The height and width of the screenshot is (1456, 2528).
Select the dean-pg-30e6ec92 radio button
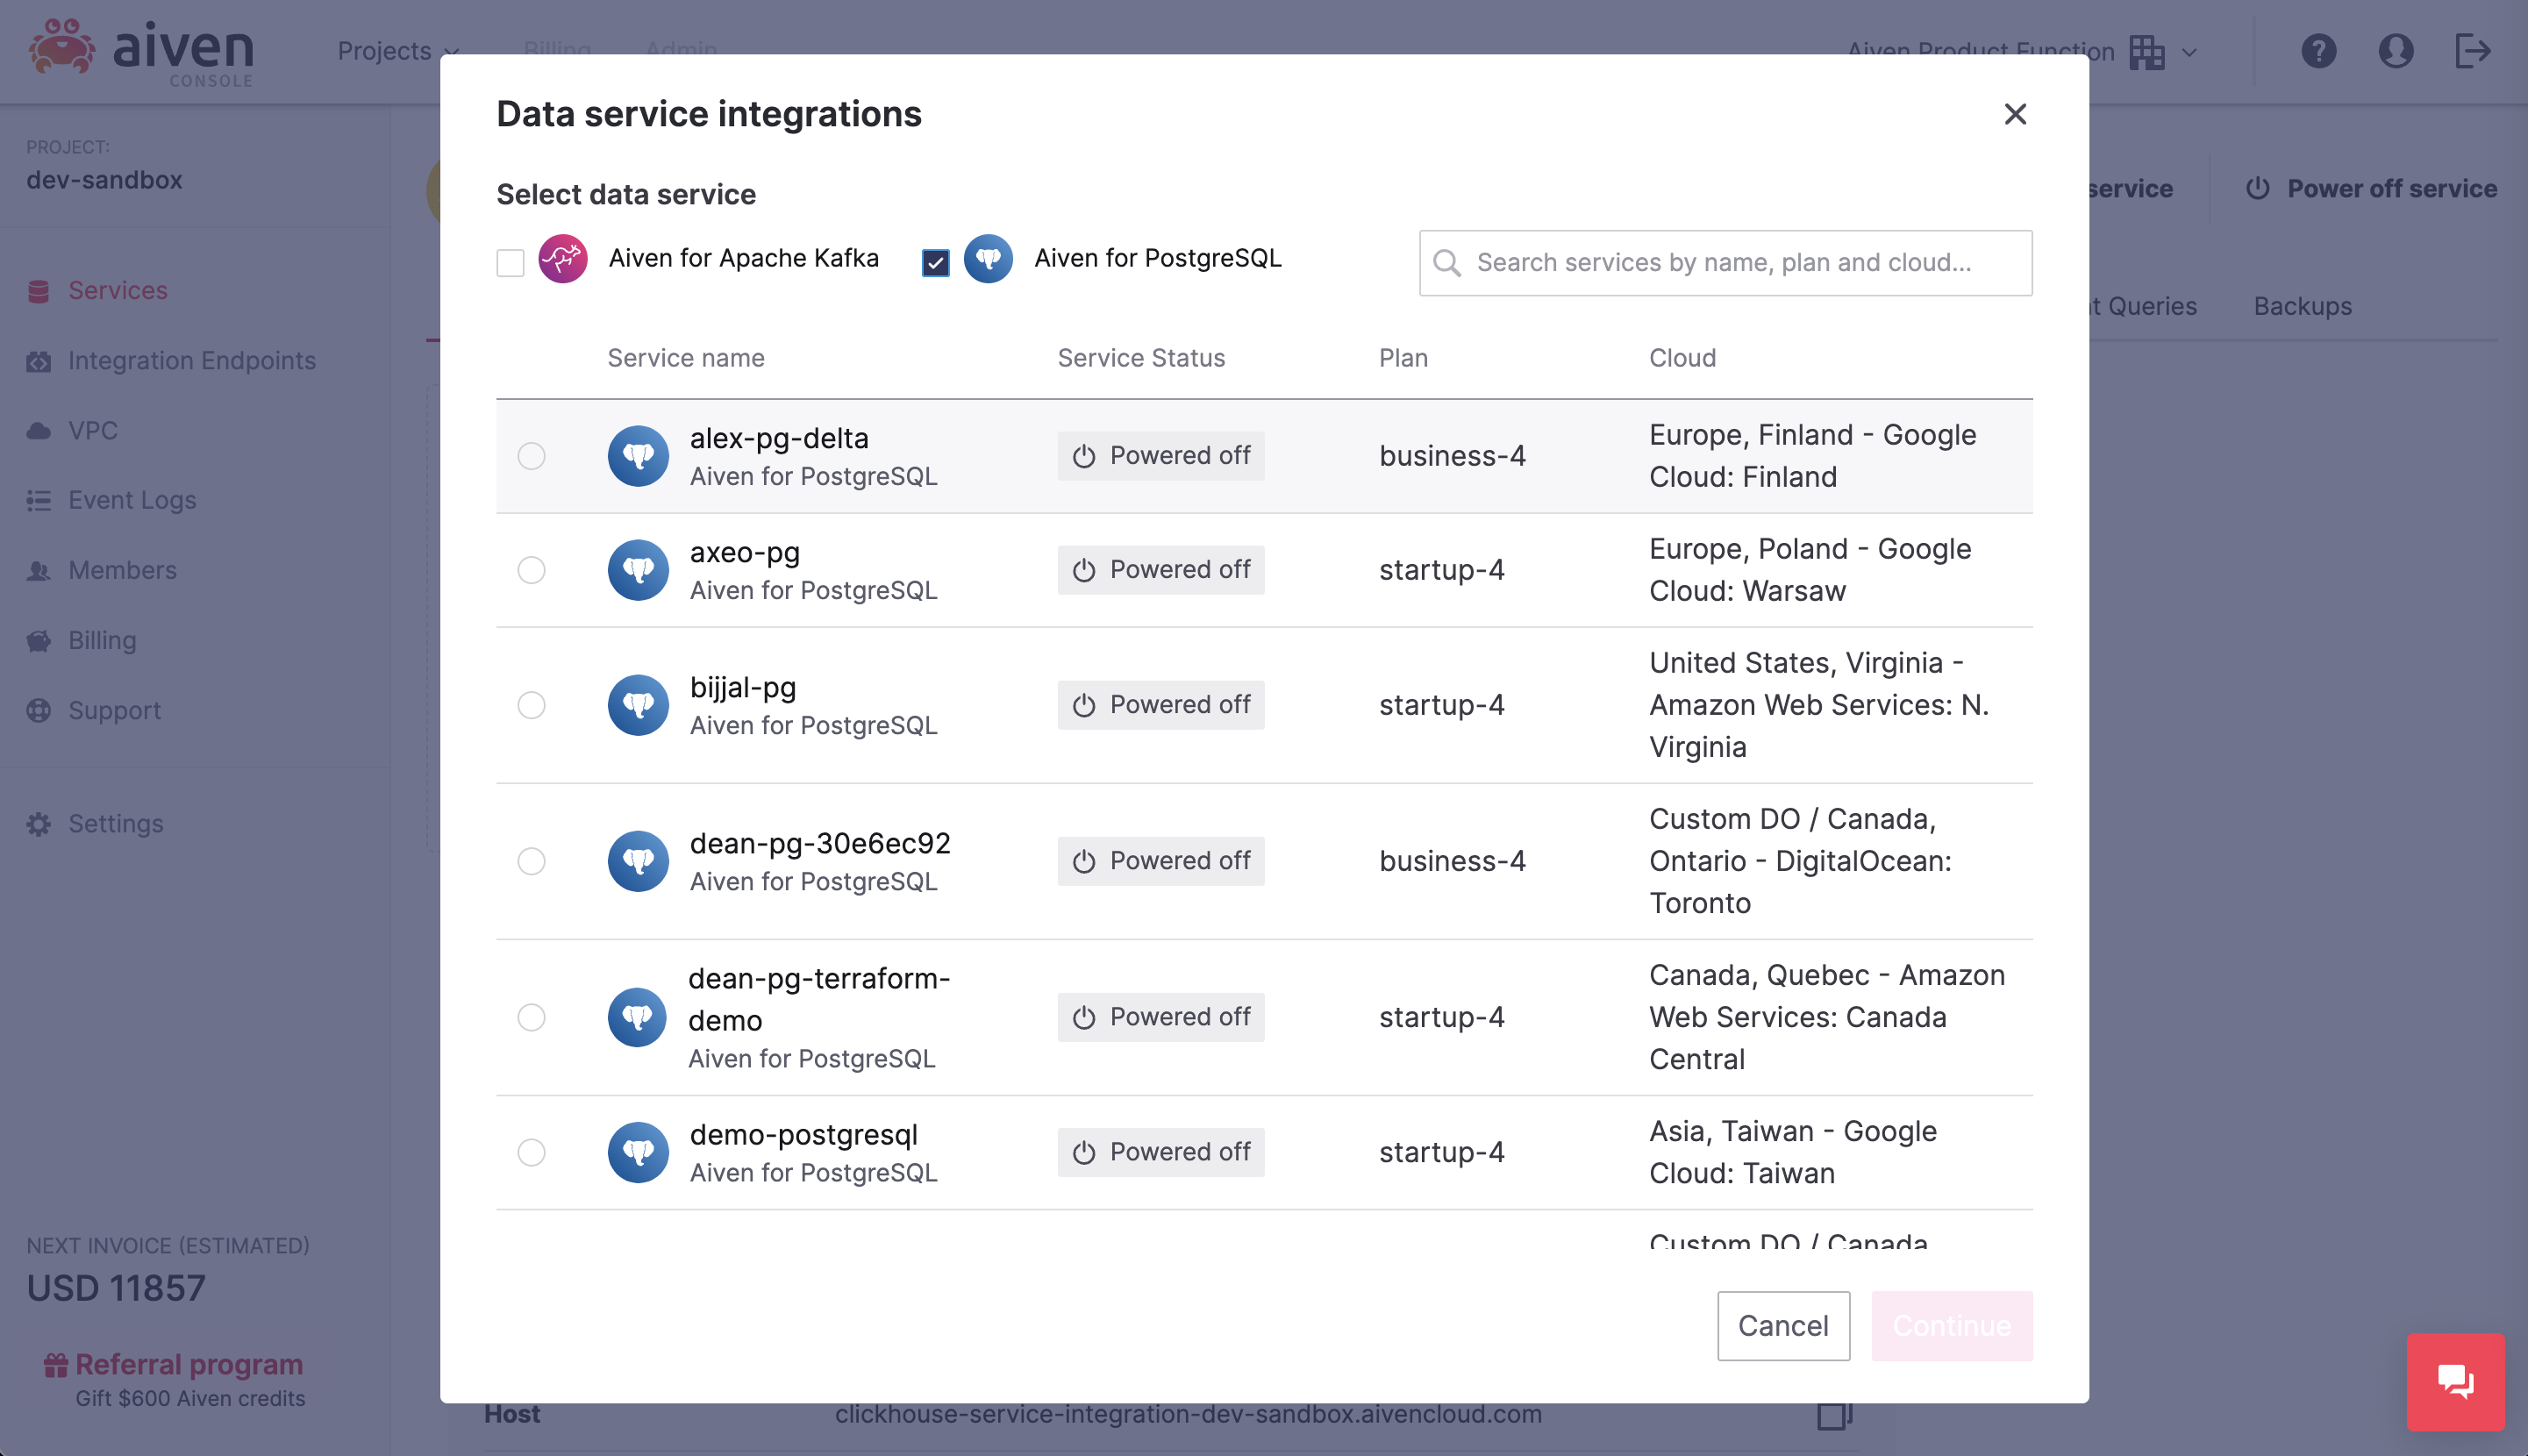click(531, 861)
